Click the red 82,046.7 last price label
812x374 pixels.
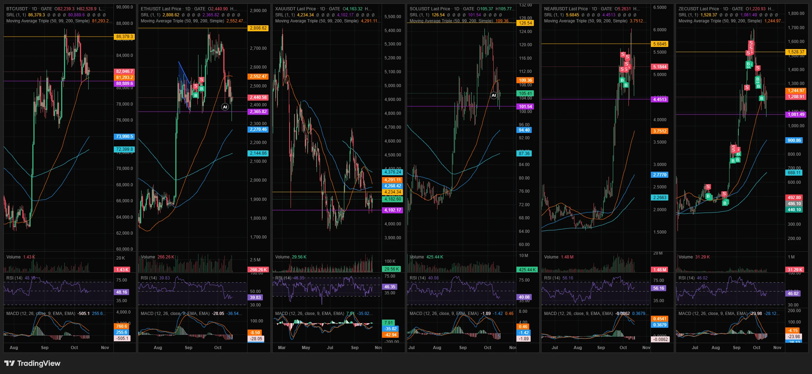click(x=124, y=71)
